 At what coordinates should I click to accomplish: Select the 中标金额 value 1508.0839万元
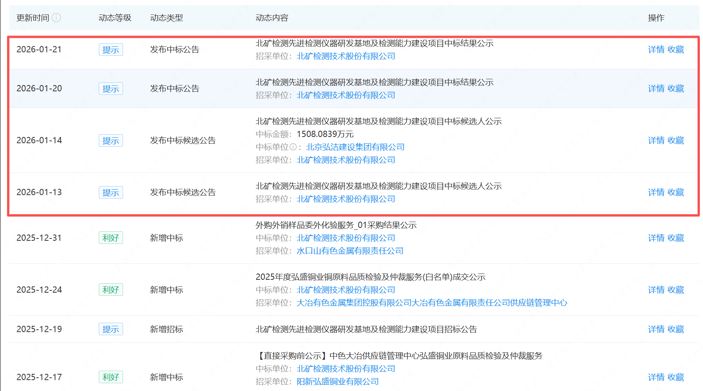point(325,134)
